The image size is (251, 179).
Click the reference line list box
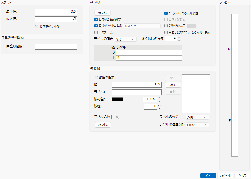196,94
